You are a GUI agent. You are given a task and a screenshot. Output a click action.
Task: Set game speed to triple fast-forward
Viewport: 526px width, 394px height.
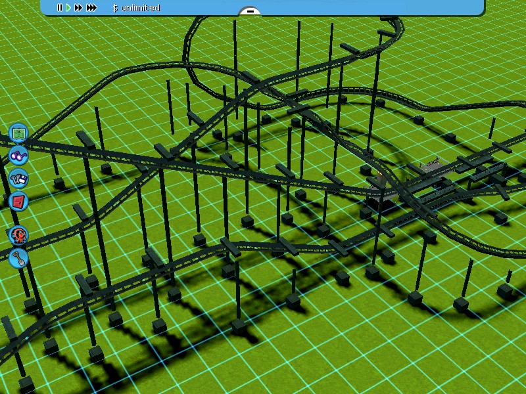click(x=91, y=8)
